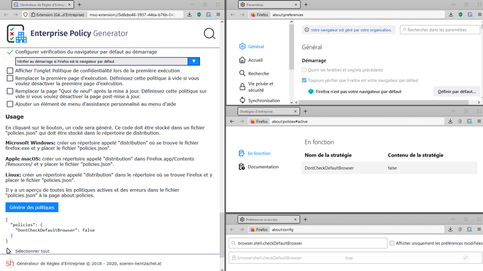Click Général gear icon in preferences sidebar
This screenshot has width=483, height=271.
[243, 46]
